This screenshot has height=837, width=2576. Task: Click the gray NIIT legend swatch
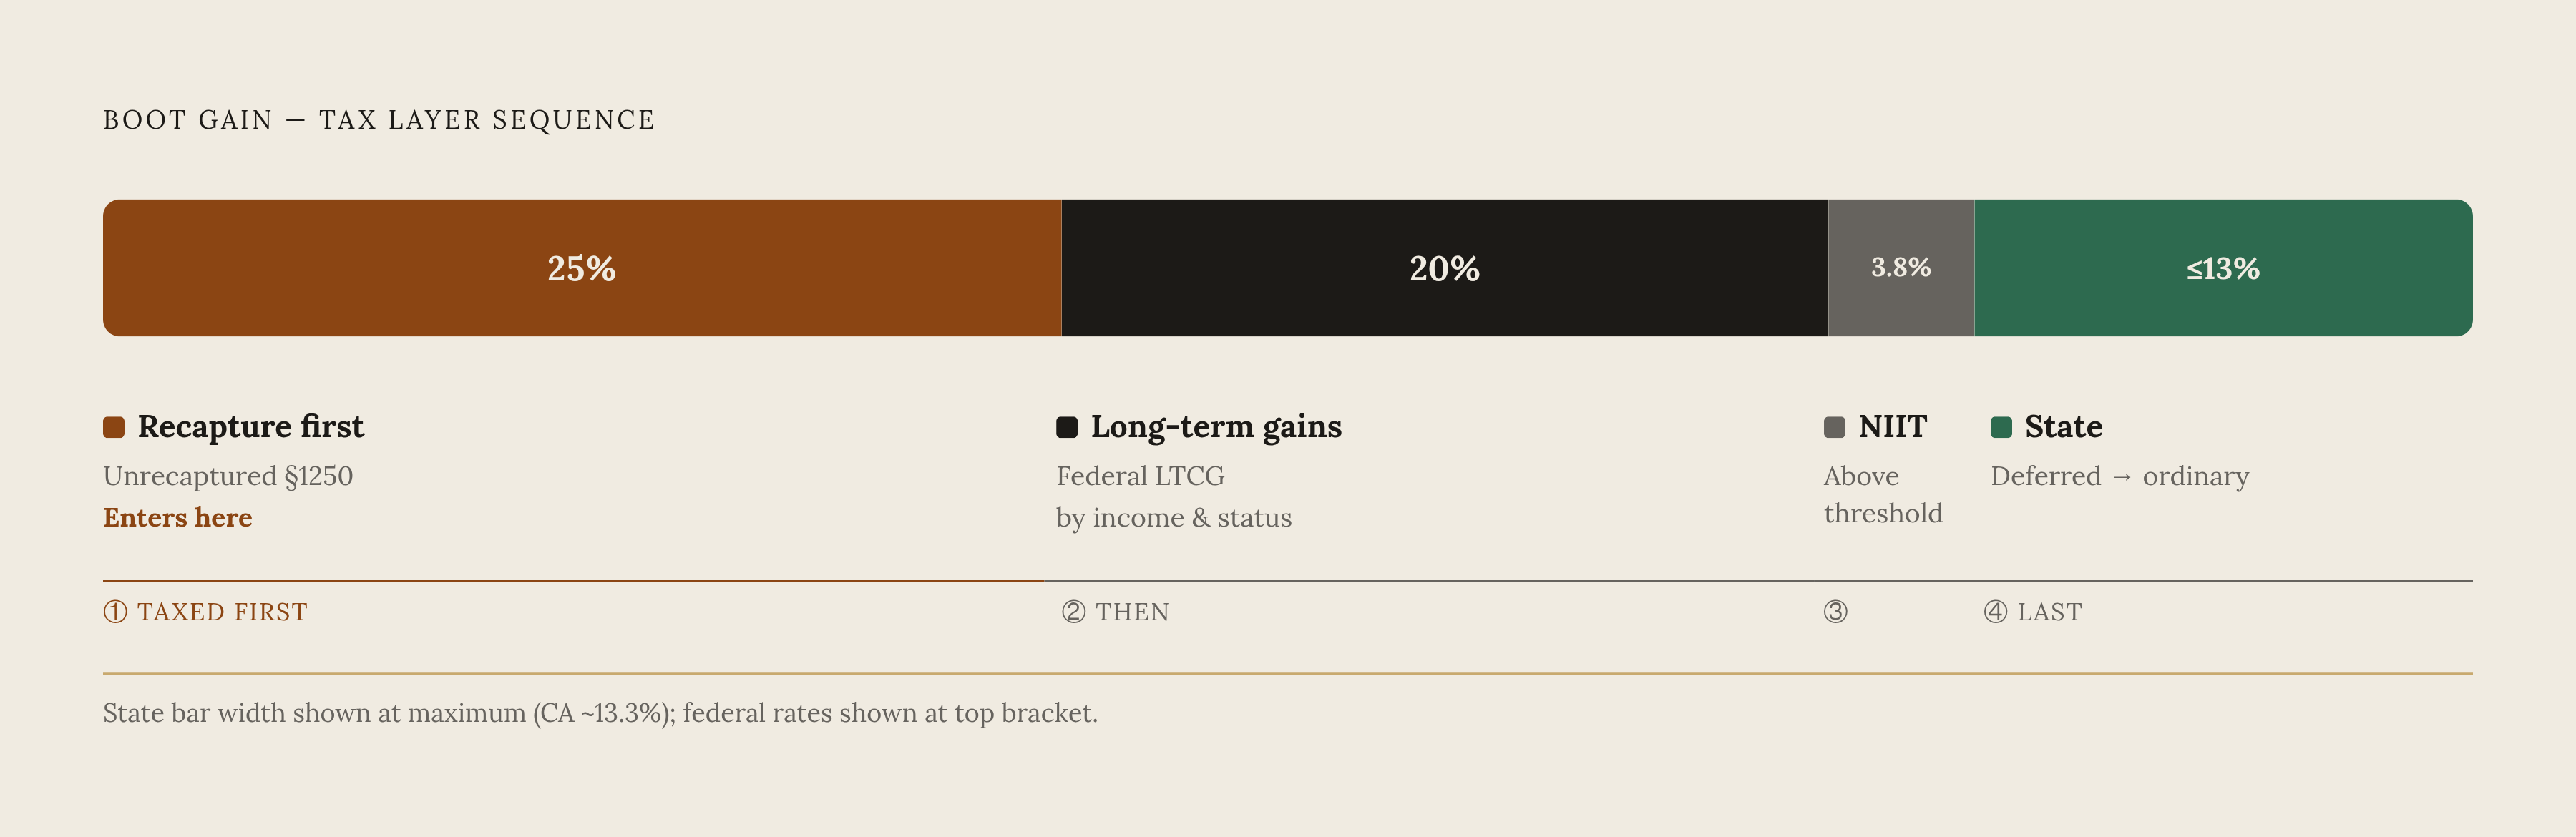point(1834,427)
